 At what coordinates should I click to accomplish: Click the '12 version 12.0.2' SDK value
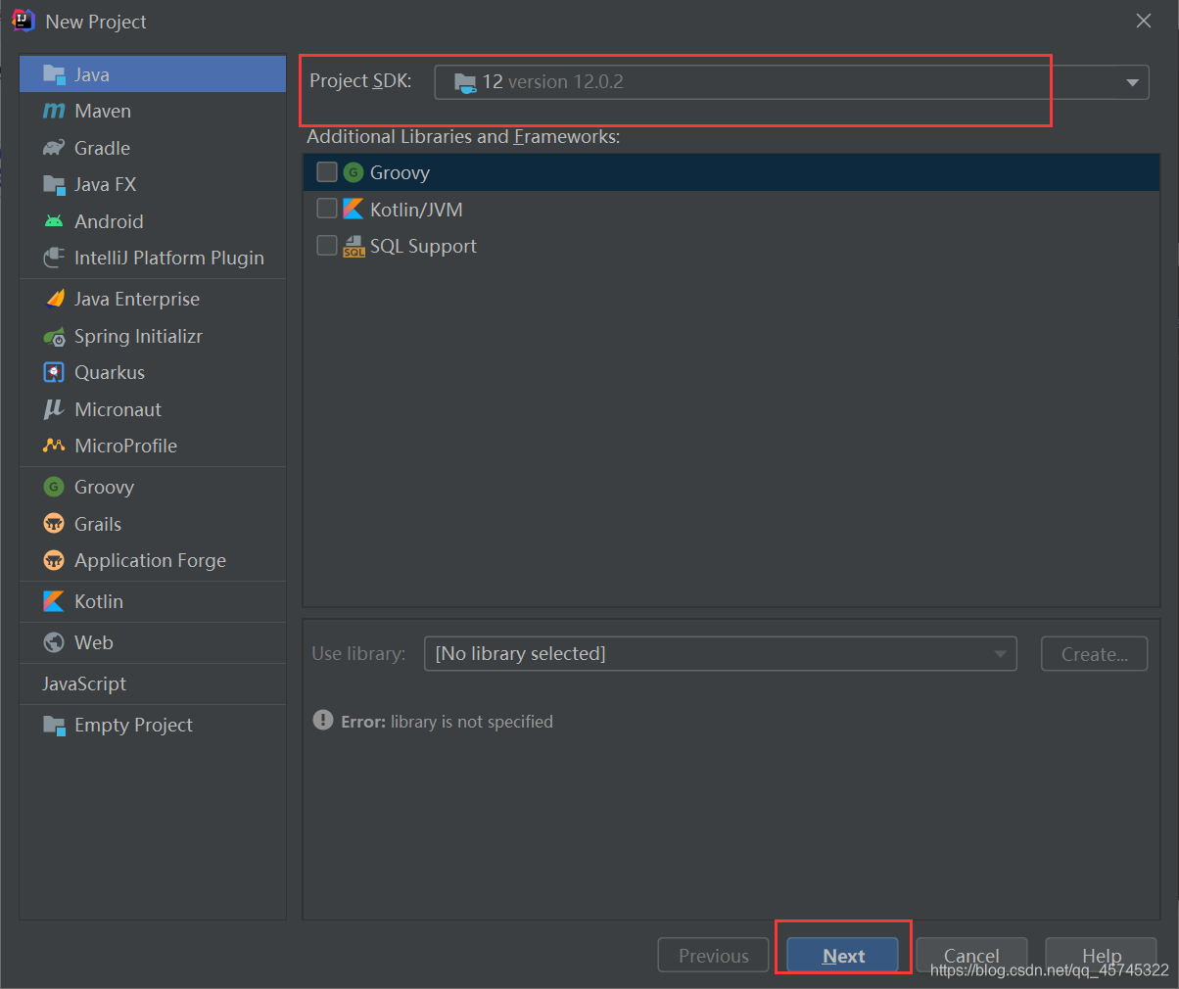552,82
